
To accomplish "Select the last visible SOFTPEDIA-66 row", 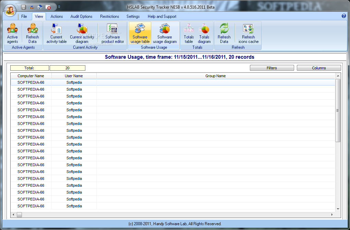I will [173, 206].
